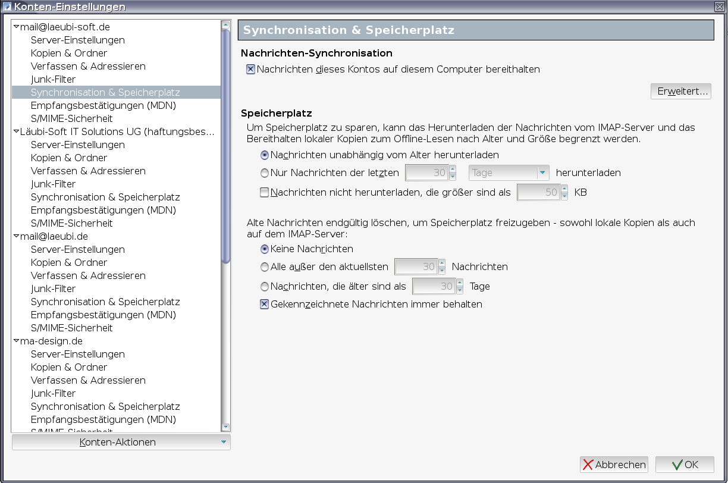728x483 pixels.
Task: Open Verfassen & Adressieren under mail@laeubi.de
Action: point(88,275)
